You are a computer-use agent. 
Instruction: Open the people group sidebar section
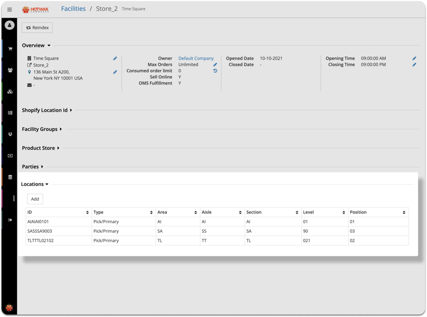[10, 70]
